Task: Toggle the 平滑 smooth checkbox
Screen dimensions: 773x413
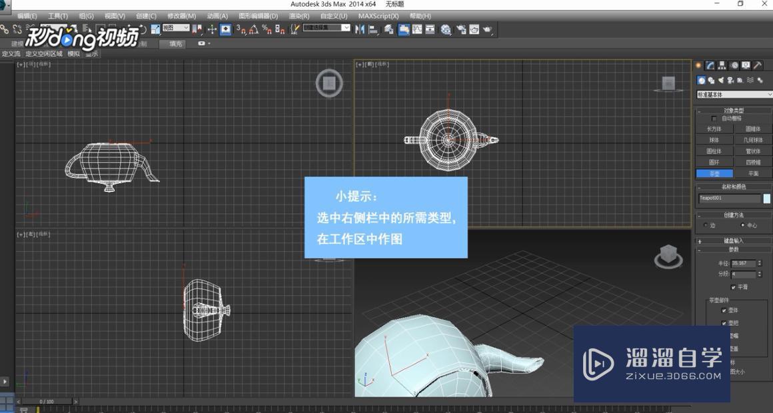Action: tap(733, 287)
